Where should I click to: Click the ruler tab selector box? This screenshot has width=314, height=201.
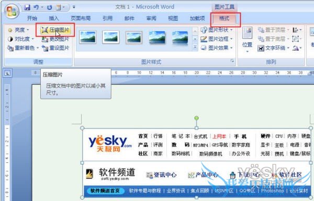click(7, 73)
